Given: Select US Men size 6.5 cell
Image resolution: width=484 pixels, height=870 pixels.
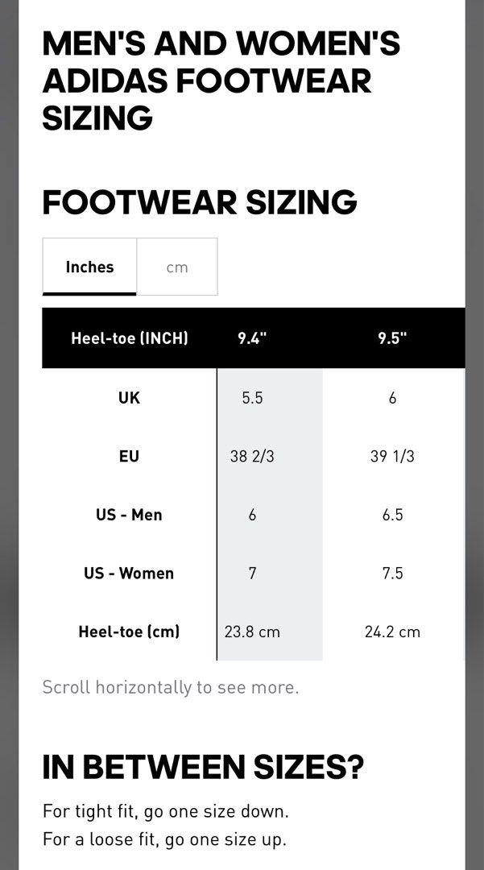Looking at the screenshot, I should point(392,515).
